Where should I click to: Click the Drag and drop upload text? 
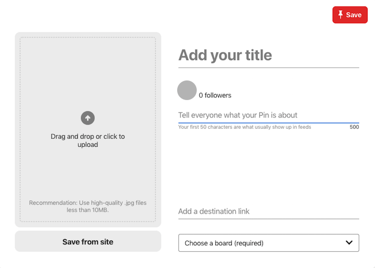87,140
